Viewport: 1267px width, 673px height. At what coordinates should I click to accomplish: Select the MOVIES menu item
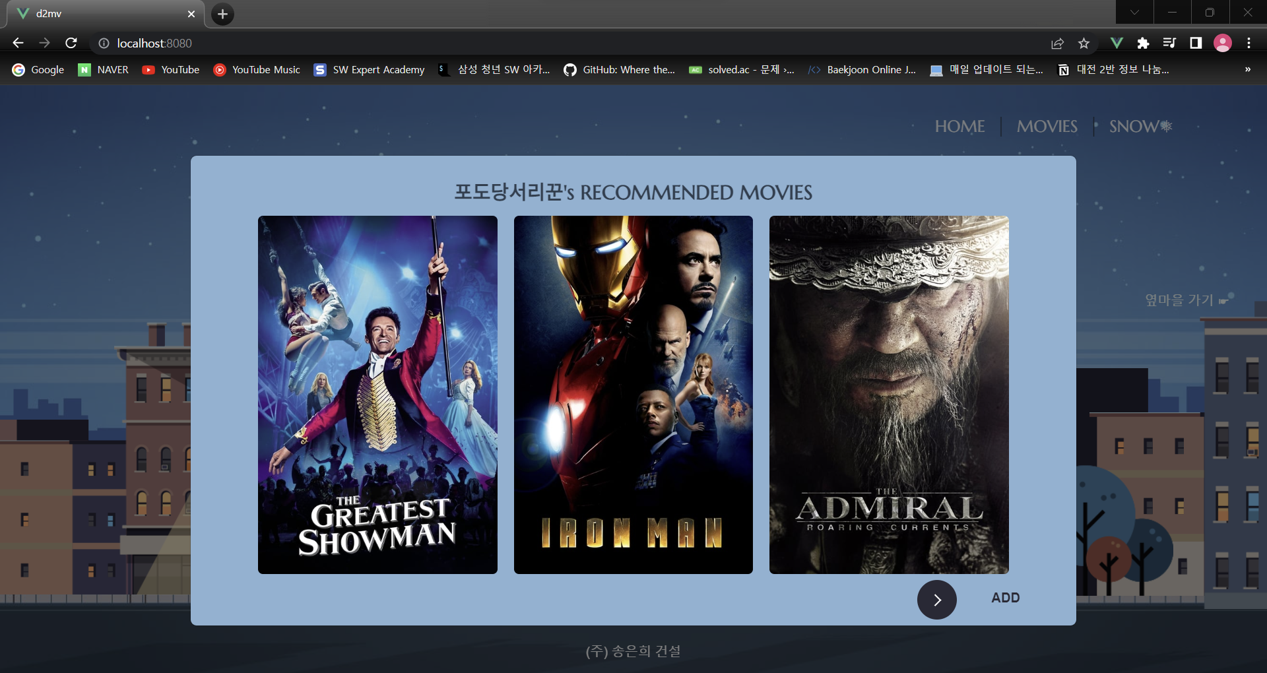(x=1046, y=126)
